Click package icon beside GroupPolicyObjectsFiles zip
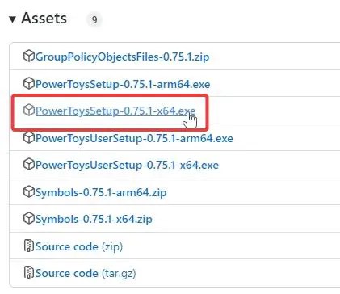The width and height of the screenshot is (340, 294). tap(28, 56)
